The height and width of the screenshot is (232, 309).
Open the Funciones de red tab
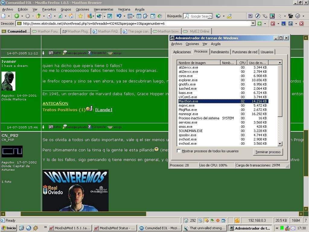click(244, 52)
